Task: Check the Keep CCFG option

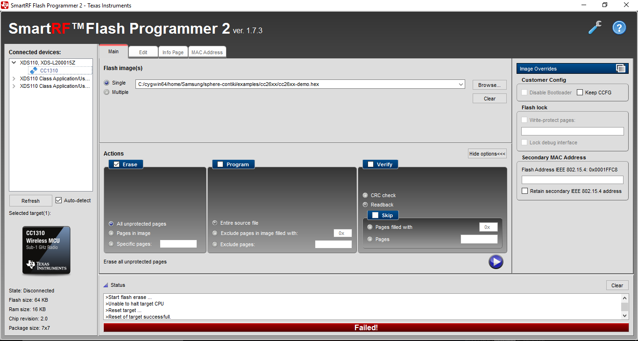Action: coord(580,92)
